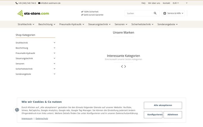This screenshot has height=127, width=203.
Task: Click the ots-store.com logo
Action: (33, 13)
